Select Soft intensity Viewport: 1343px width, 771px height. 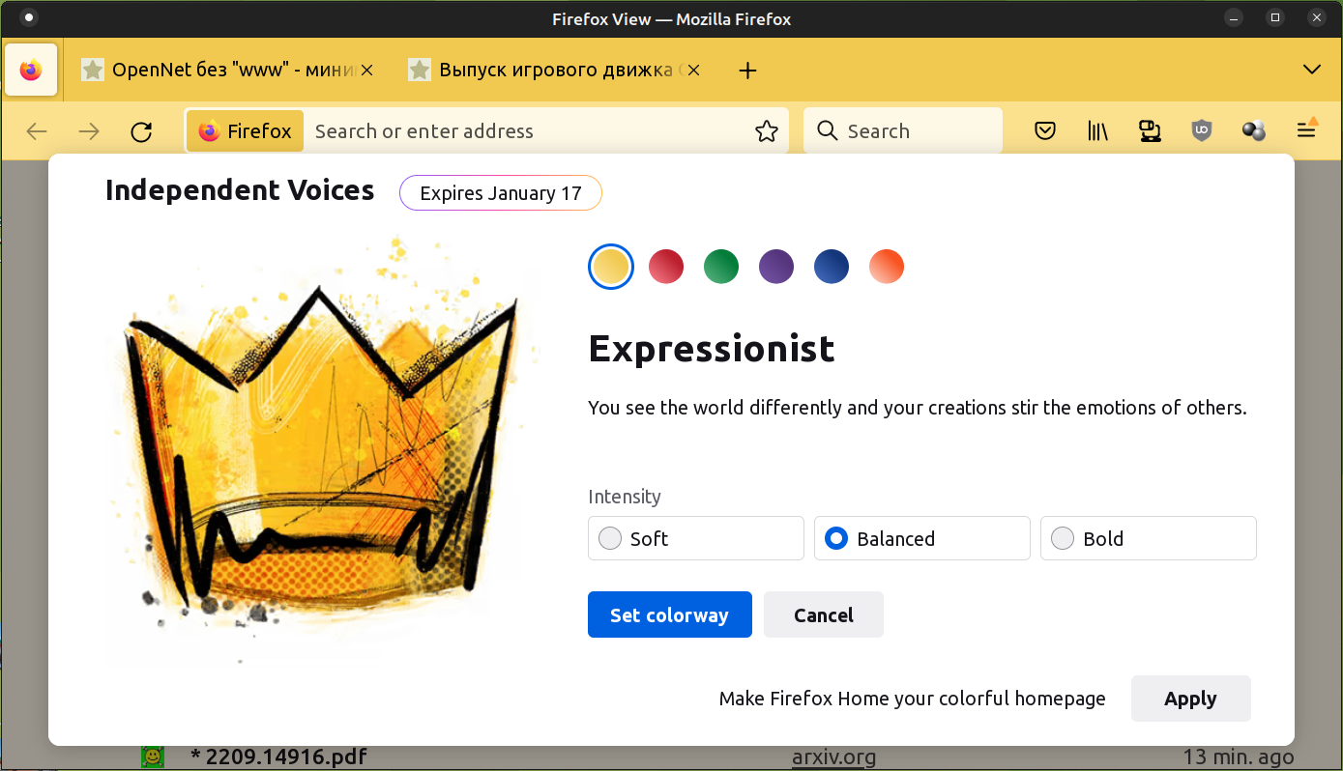click(x=696, y=538)
